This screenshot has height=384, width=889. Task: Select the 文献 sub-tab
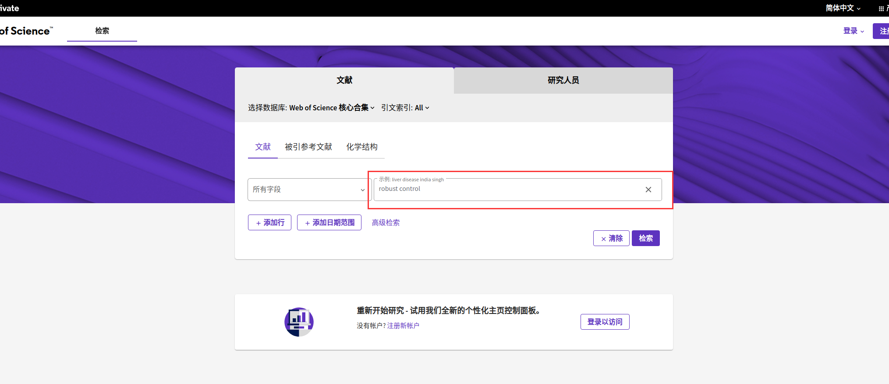point(263,147)
